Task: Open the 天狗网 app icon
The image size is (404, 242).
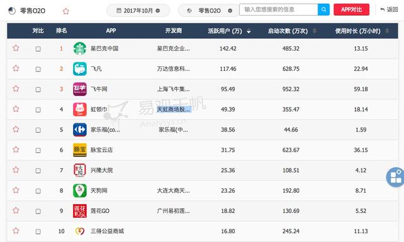Action: pyautogui.click(x=80, y=191)
